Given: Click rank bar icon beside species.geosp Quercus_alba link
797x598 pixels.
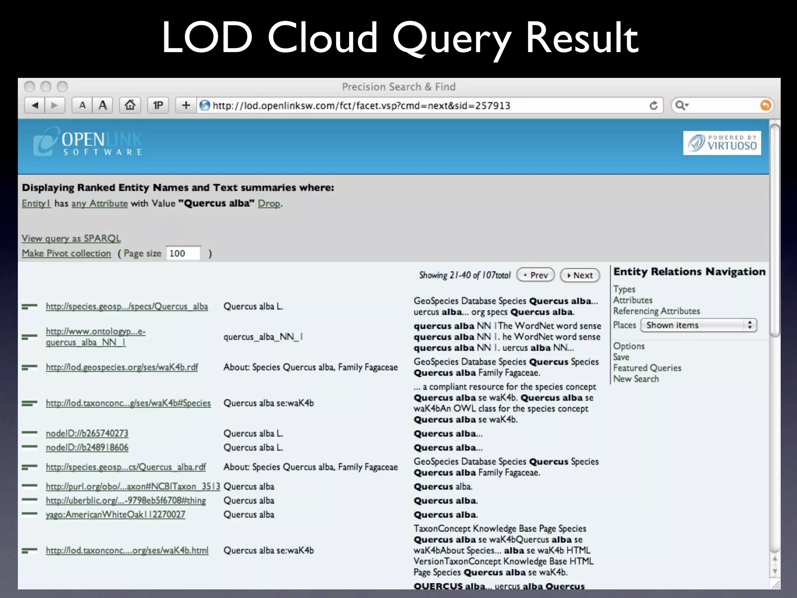Looking at the screenshot, I should pyautogui.click(x=30, y=307).
